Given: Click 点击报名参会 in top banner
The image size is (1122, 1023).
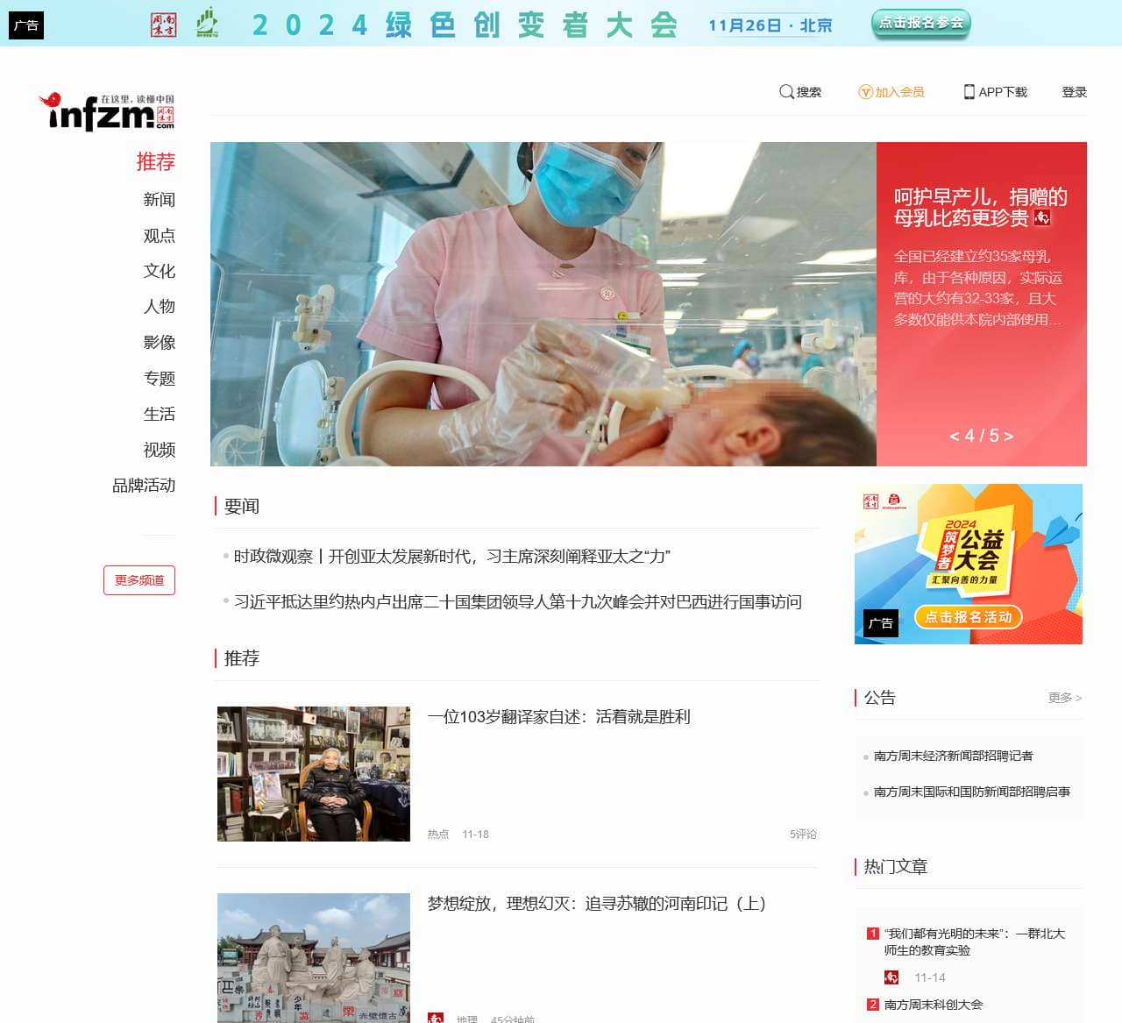Looking at the screenshot, I should [921, 24].
